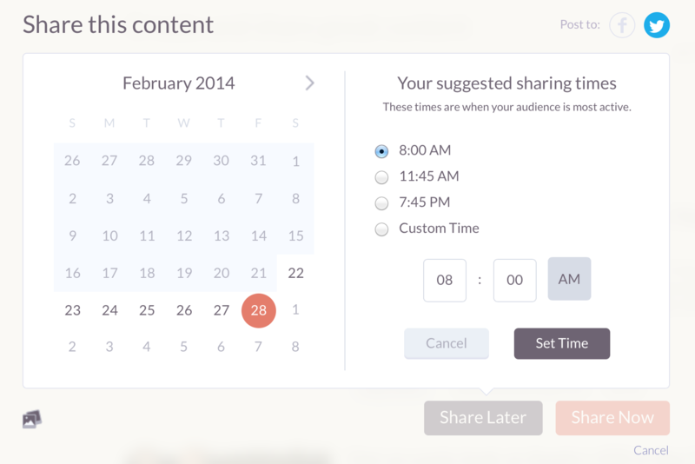Pick date 27 in the calendar
The image size is (695, 464).
pyautogui.click(x=222, y=310)
